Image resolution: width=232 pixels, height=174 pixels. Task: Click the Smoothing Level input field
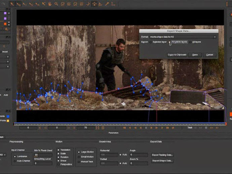pos(43,163)
